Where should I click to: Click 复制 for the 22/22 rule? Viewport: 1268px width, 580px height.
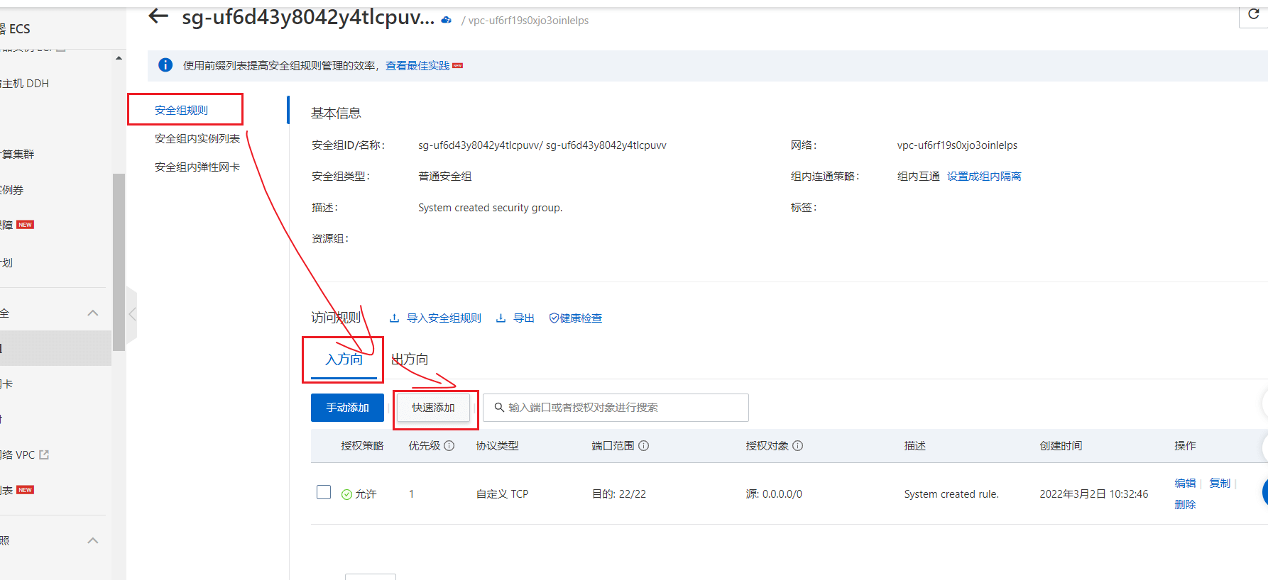point(1220,483)
